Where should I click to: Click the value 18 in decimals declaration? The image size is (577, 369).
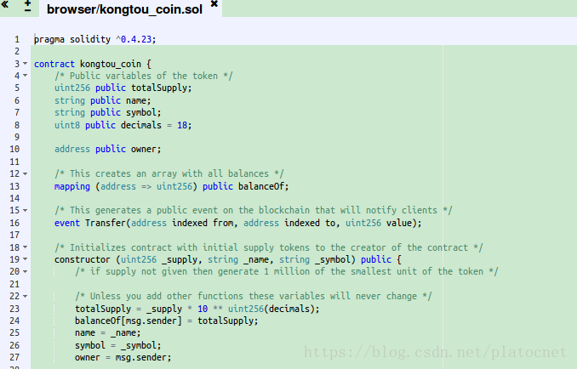[182, 125]
